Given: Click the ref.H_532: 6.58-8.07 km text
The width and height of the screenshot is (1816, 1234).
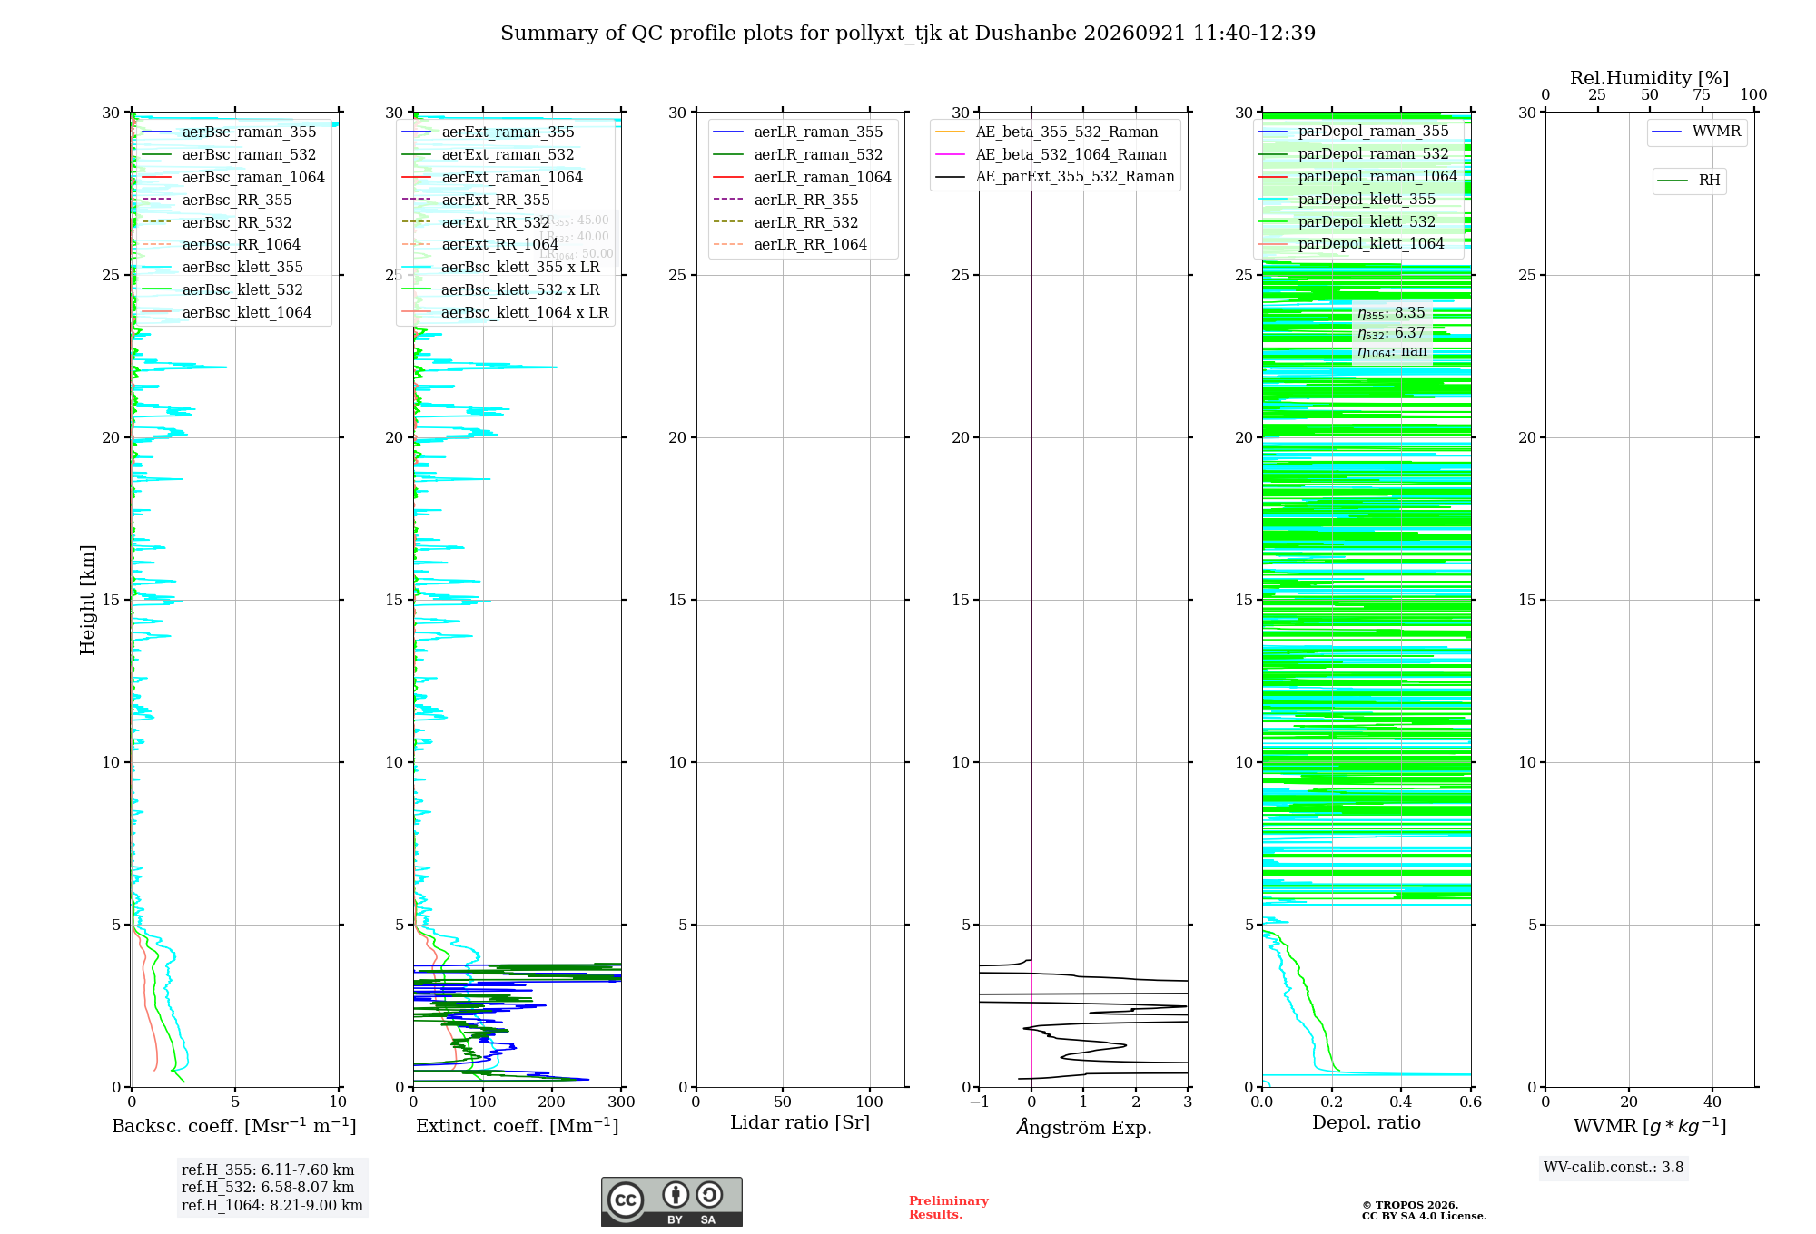Looking at the screenshot, I should point(268,1188).
